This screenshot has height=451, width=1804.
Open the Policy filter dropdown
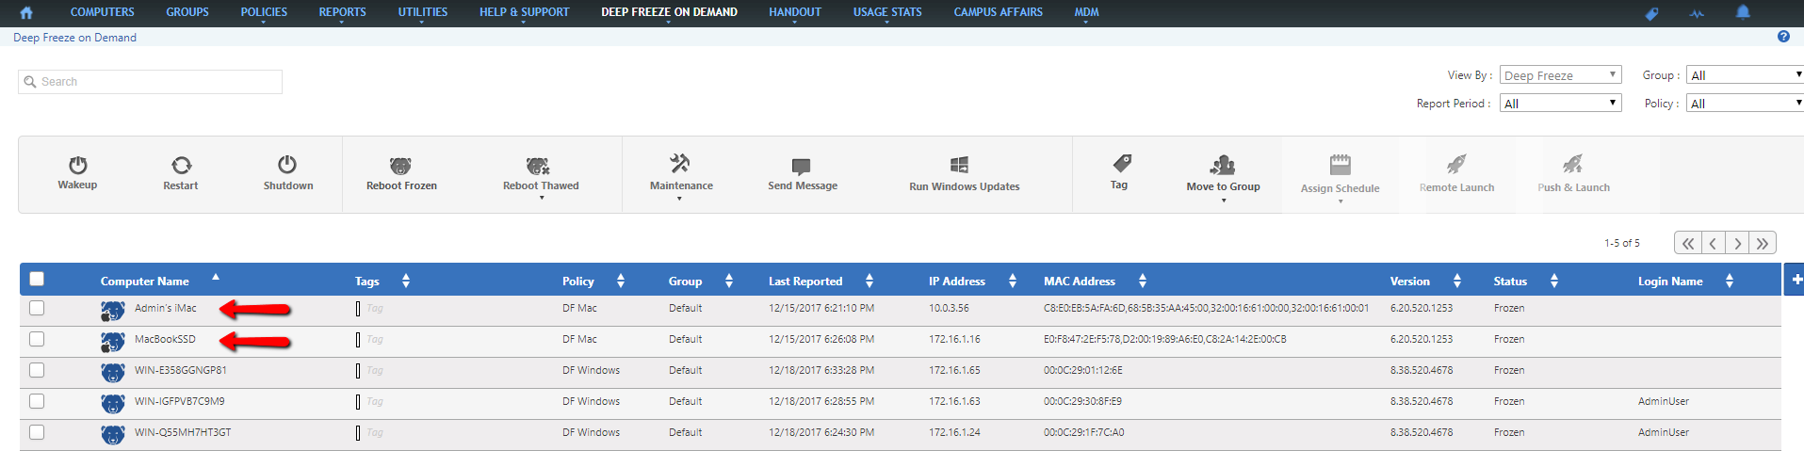pos(1745,104)
